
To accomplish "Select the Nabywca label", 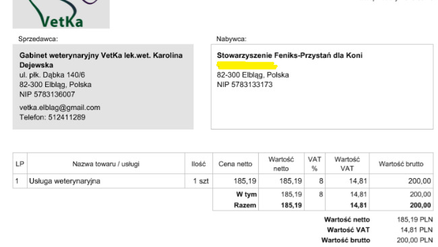I will (231, 39).
